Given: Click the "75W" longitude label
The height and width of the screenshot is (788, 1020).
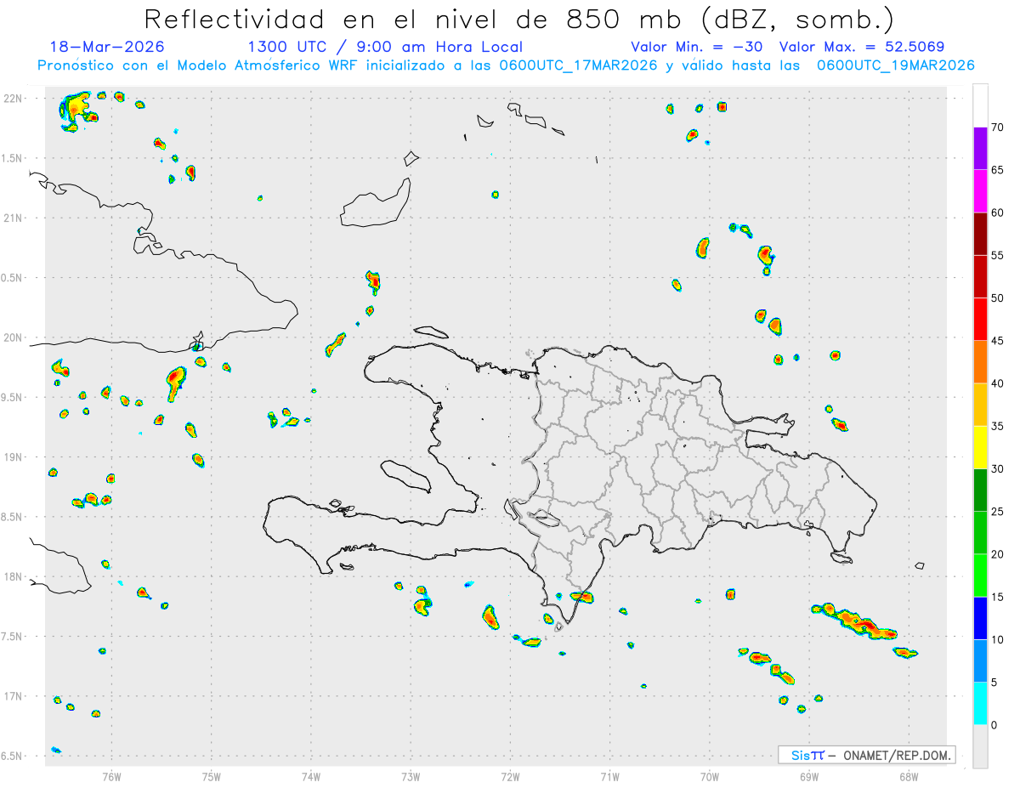Looking at the screenshot, I should pos(212,776).
